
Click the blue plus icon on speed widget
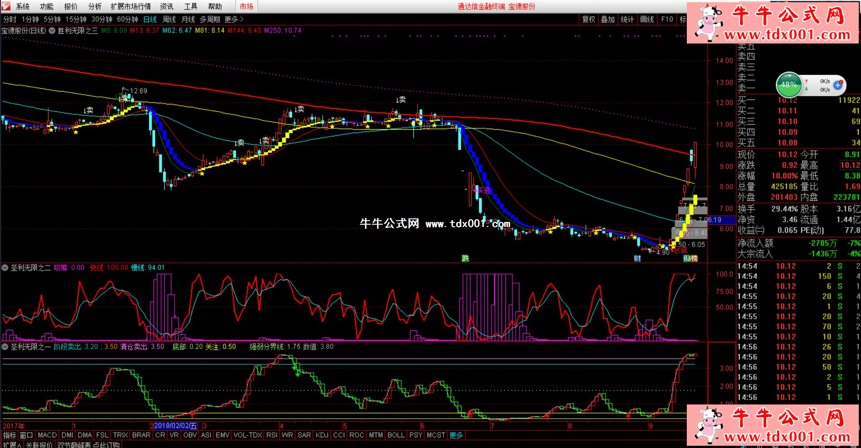coord(838,85)
